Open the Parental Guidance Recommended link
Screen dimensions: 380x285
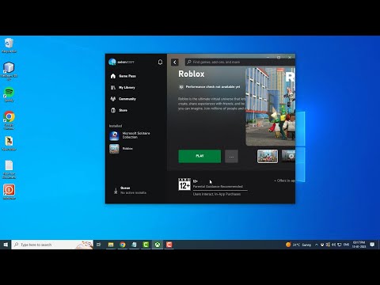pos(218,187)
